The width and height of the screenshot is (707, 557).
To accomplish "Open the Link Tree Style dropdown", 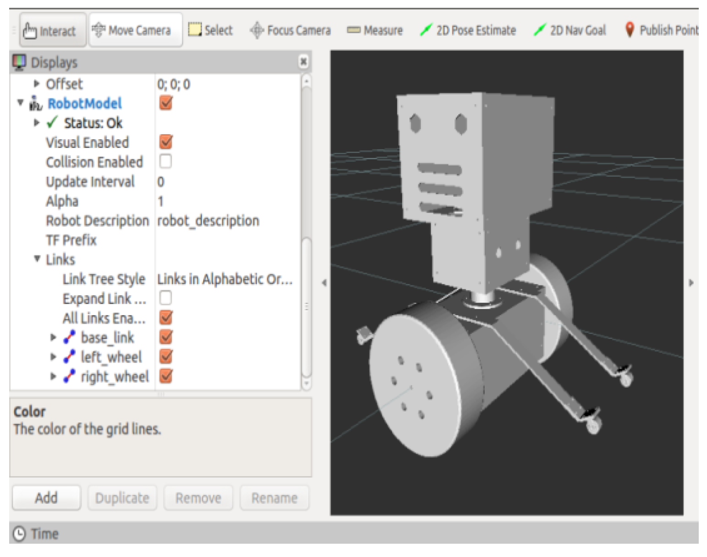I will [x=225, y=279].
